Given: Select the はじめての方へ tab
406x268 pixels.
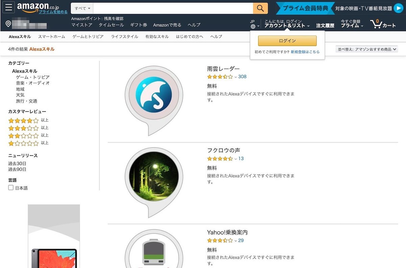Looking at the screenshot, I should (x=189, y=36).
